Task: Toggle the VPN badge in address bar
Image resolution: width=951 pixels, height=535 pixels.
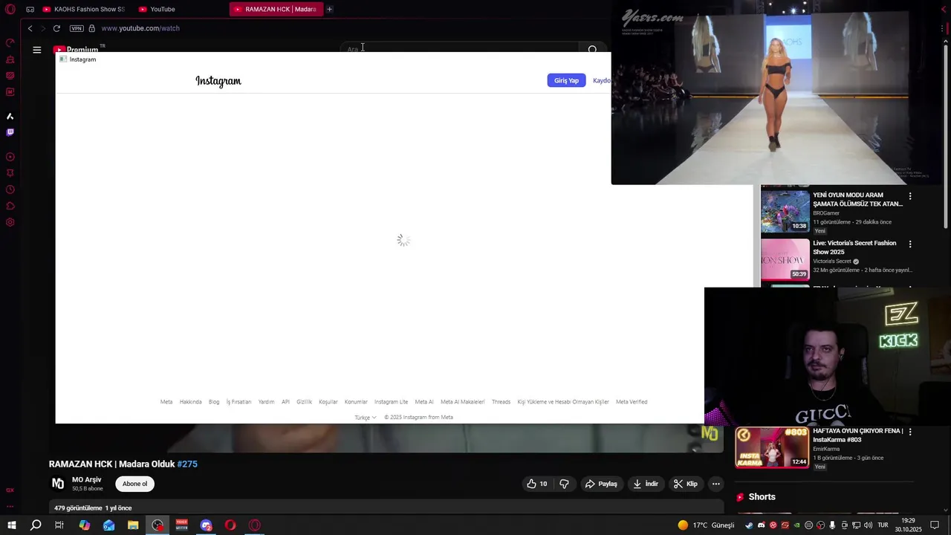Action: pyautogui.click(x=77, y=28)
